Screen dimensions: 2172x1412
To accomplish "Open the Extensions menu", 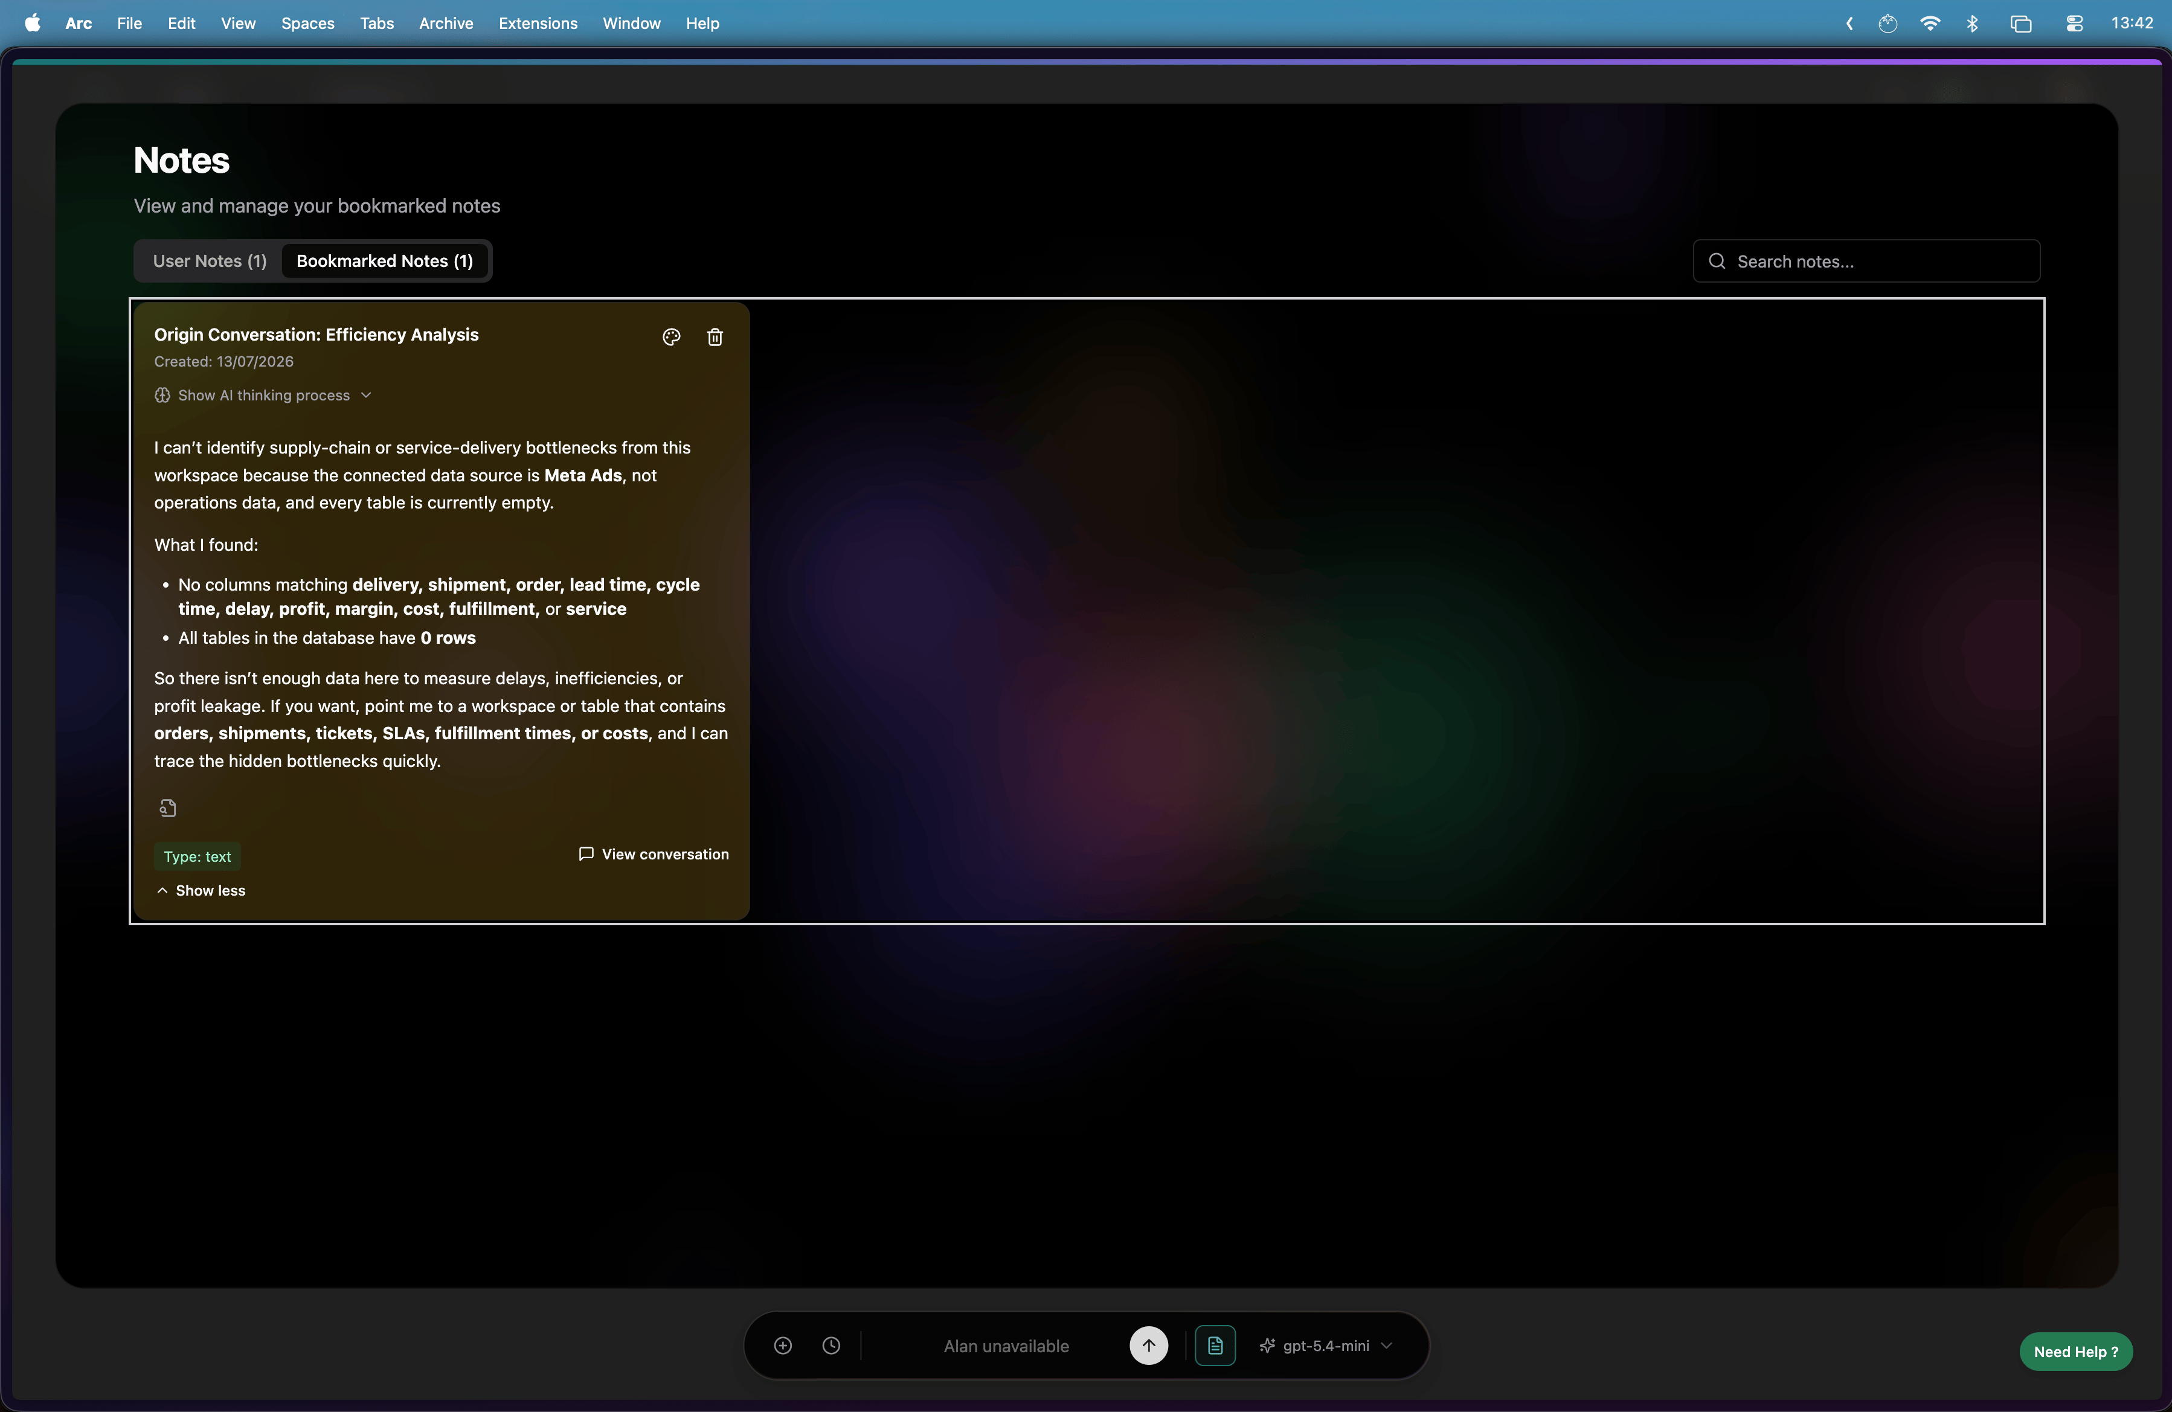I will pyautogui.click(x=538, y=23).
